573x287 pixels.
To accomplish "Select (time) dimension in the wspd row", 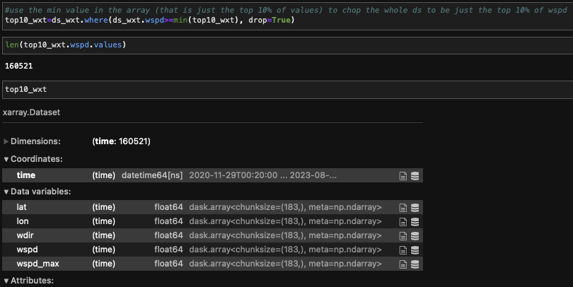I will coord(103,250).
